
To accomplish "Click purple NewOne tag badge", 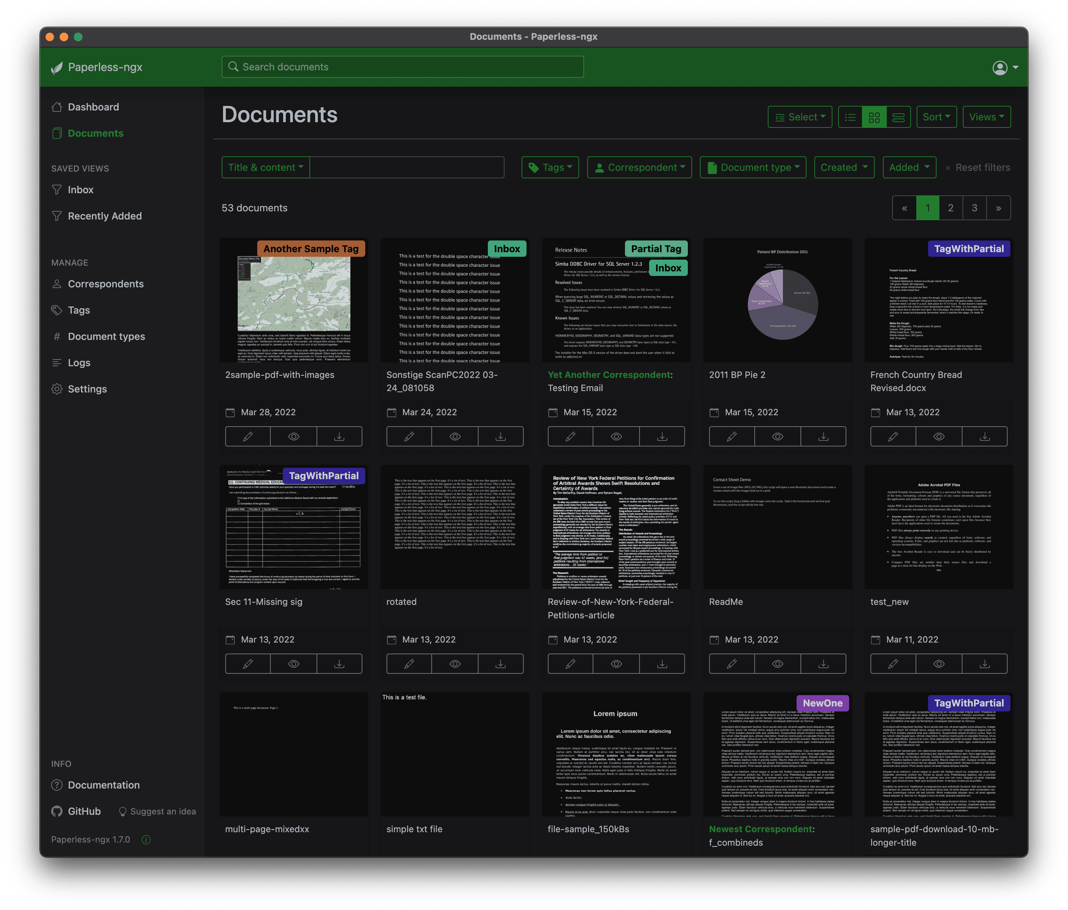I will pyautogui.click(x=822, y=703).
